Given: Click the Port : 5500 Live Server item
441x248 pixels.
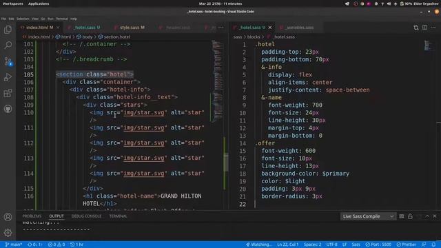Looking at the screenshot, I should [x=378, y=245].
